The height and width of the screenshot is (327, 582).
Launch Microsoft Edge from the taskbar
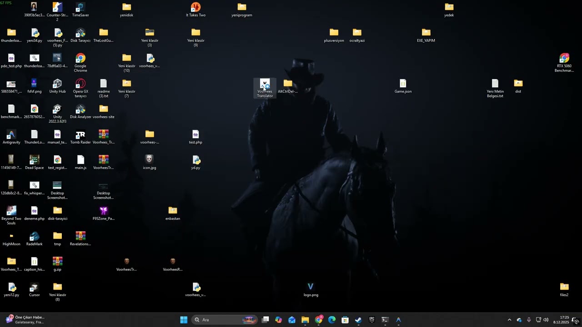click(332, 320)
